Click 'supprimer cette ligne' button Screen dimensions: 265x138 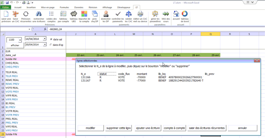pyautogui.click(x=119, y=128)
